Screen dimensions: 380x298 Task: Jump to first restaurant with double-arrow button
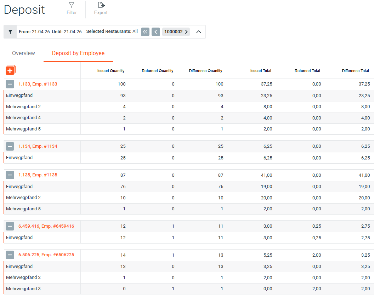click(145, 32)
